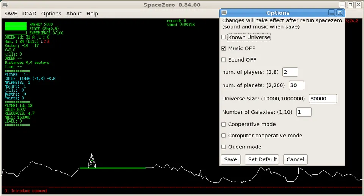Image resolution: width=364 pixels, height=196 pixels.
Task: Open the LOAD menu
Action: click(29, 14)
